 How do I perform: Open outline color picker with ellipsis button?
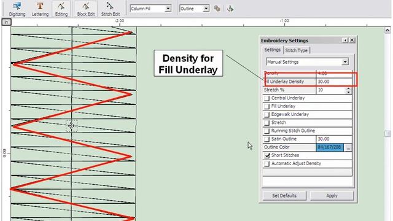coord(348,147)
